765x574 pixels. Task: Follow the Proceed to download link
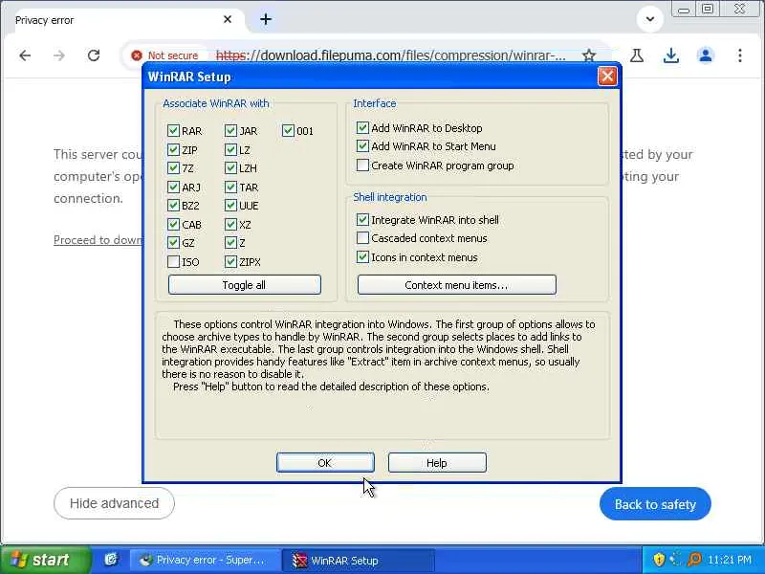(98, 240)
